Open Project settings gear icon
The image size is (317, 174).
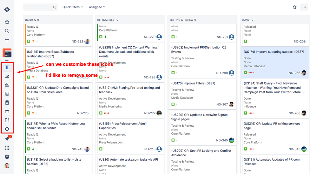tap(7, 129)
